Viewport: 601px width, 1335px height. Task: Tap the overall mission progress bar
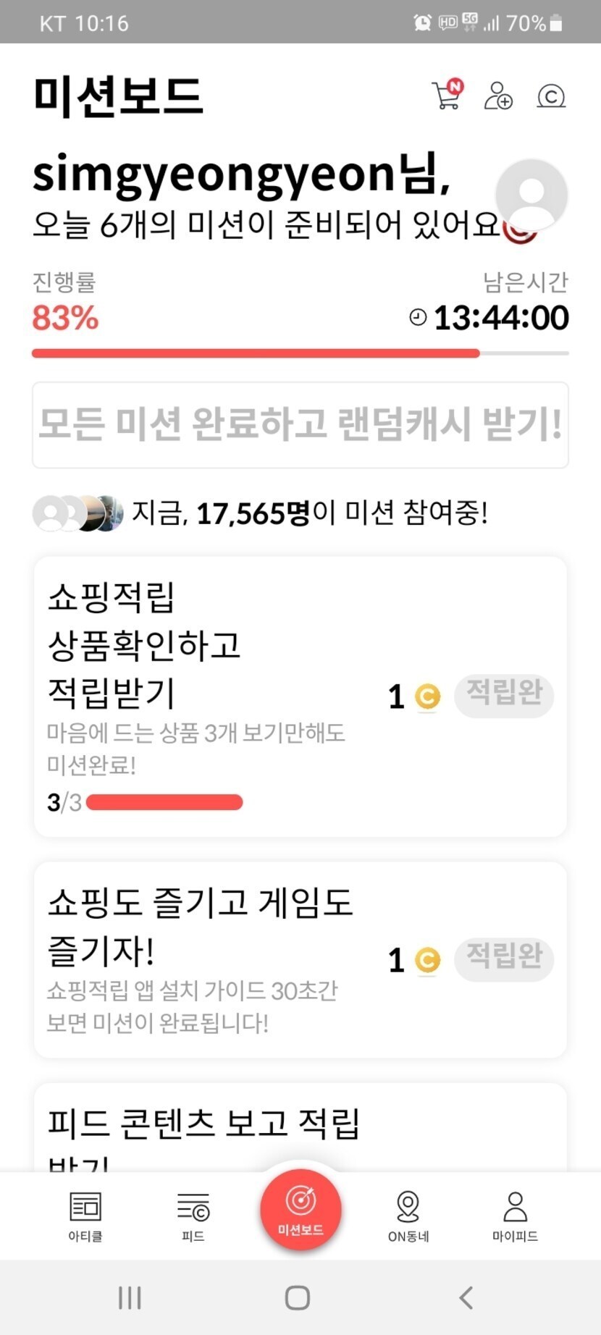pos(300,353)
